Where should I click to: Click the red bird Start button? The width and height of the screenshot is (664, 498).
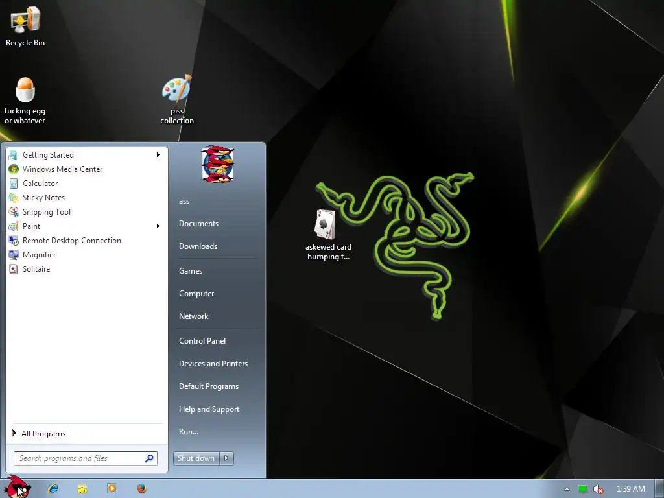coord(18,488)
